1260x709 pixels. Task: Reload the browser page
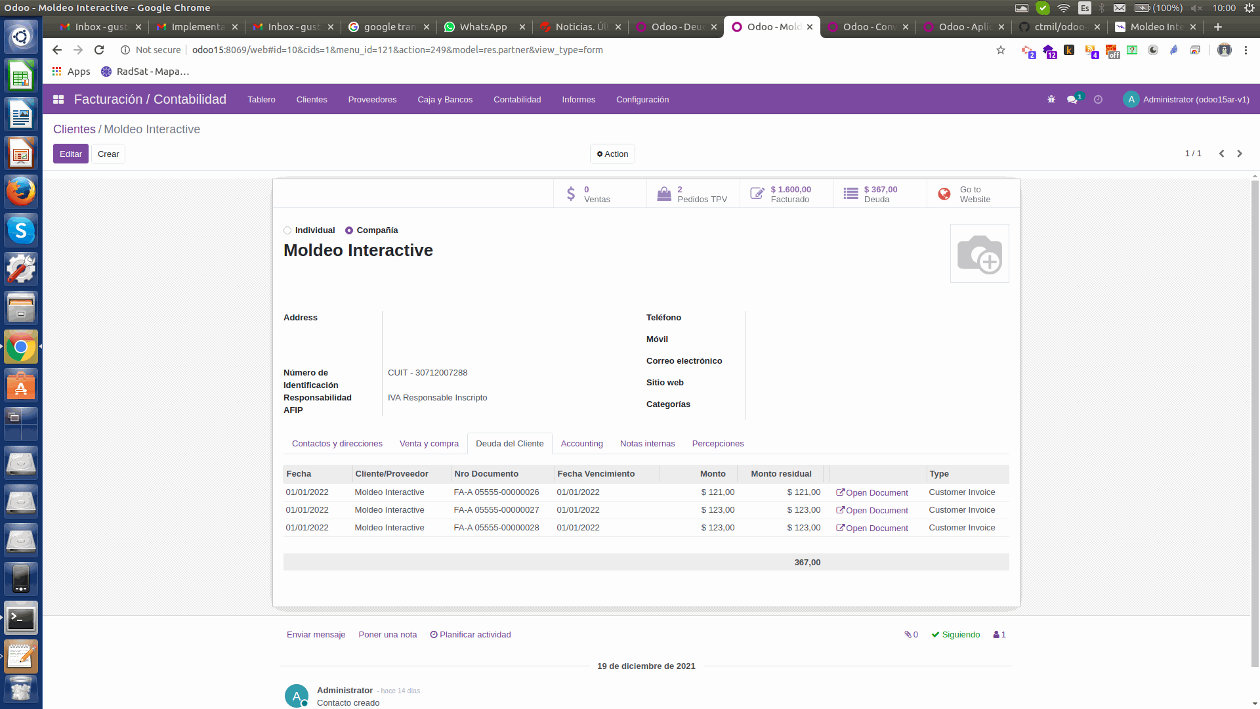(x=99, y=50)
